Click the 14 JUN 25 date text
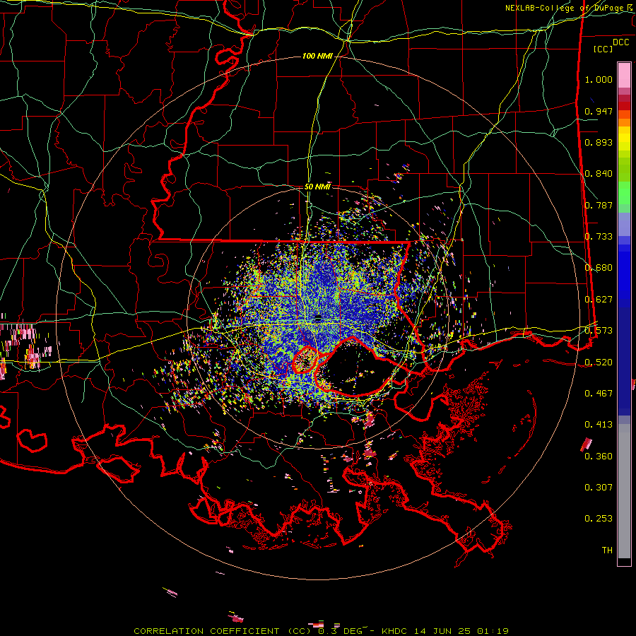This screenshot has height=636, width=636. 443,631
